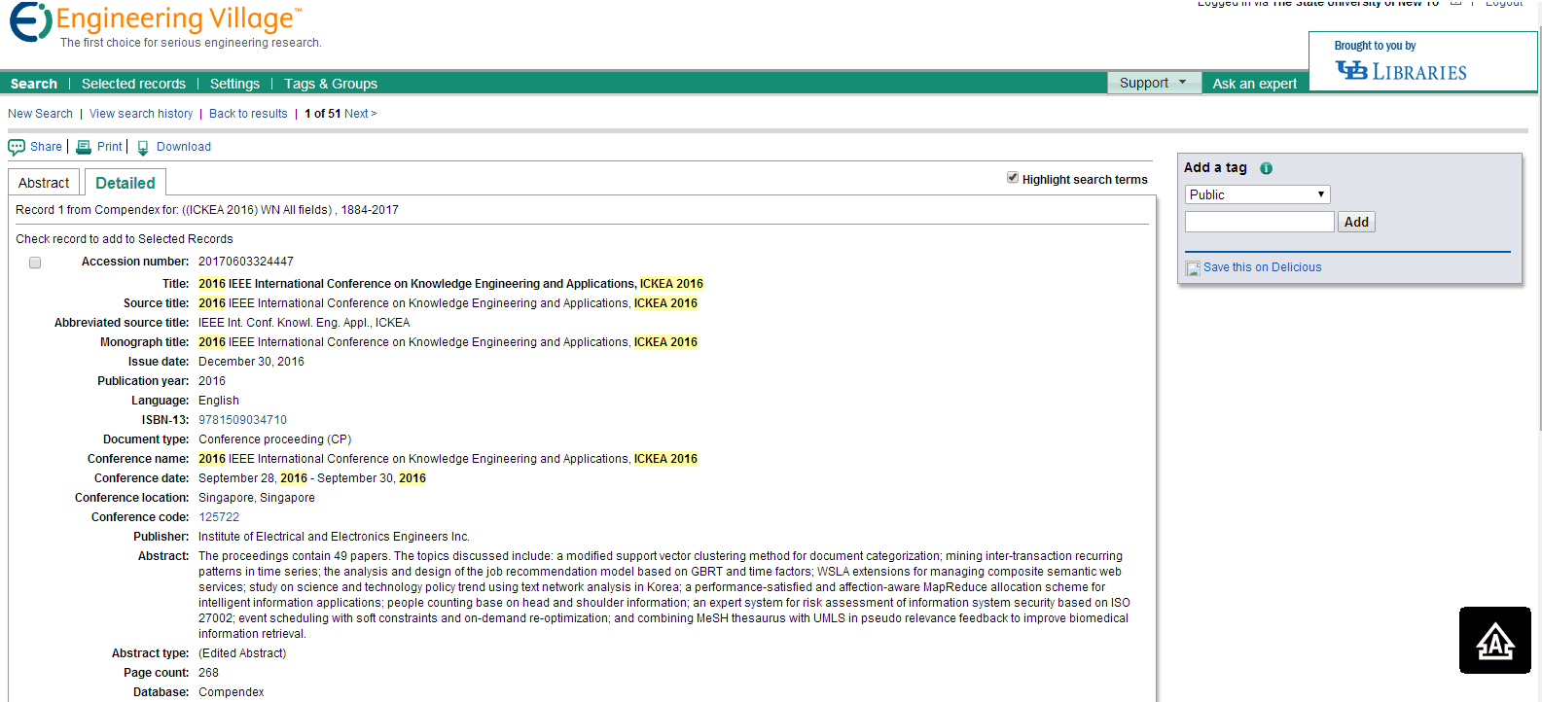This screenshot has width=1542, height=702.
Task: Click the Share speech-bubble icon
Action: 17,147
